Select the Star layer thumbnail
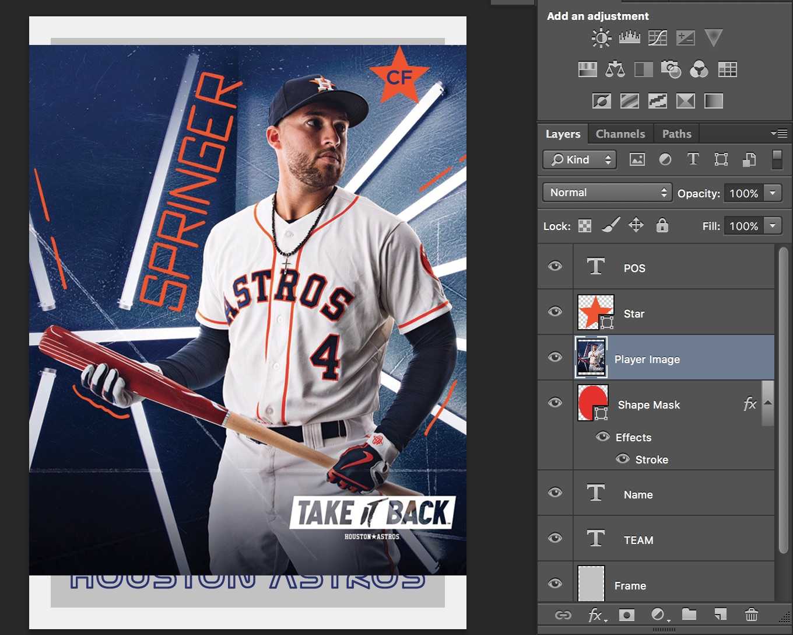The image size is (793, 635). point(595,312)
